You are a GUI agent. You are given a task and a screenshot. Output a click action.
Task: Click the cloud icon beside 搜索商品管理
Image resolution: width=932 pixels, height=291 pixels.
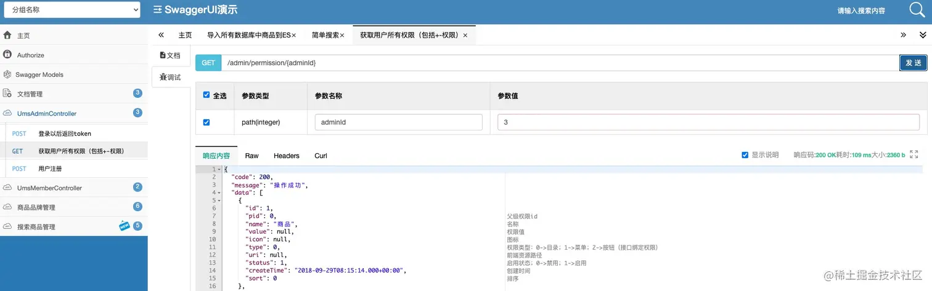click(7, 226)
